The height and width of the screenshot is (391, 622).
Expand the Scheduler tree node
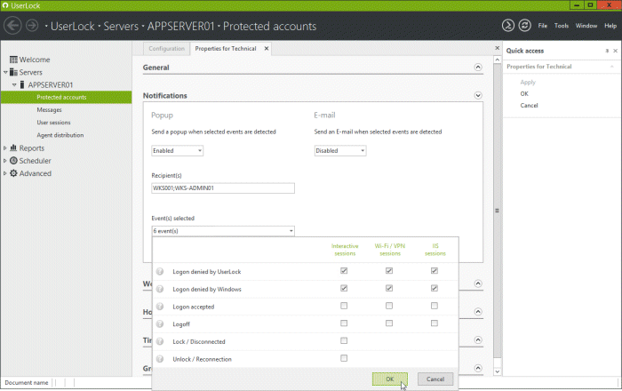pyautogui.click(x=4, y=161)
